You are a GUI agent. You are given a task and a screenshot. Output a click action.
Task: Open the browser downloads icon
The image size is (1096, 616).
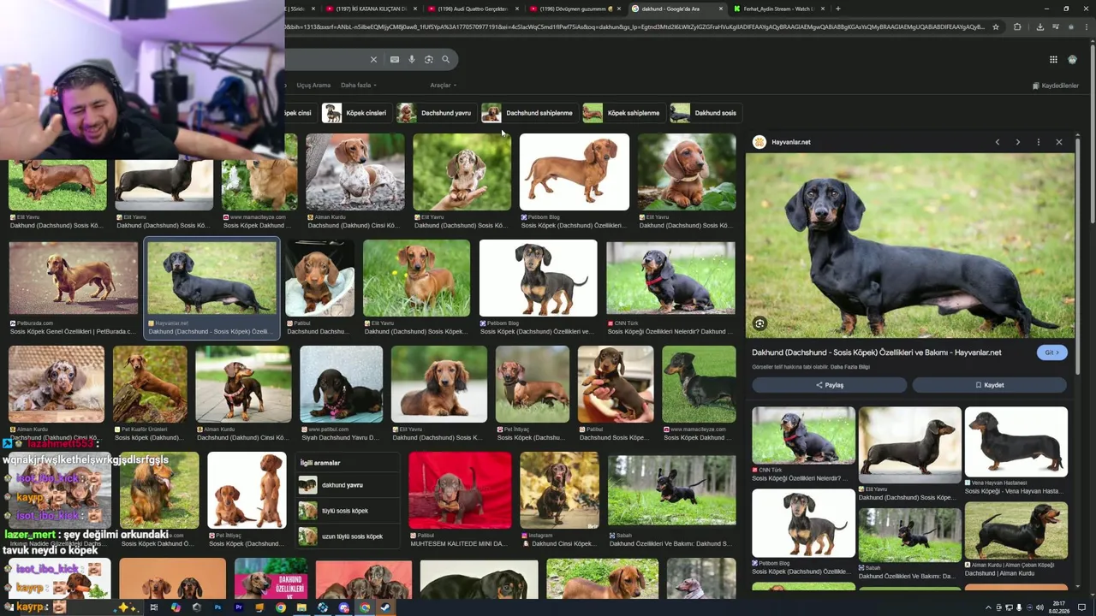[1039, 27]
